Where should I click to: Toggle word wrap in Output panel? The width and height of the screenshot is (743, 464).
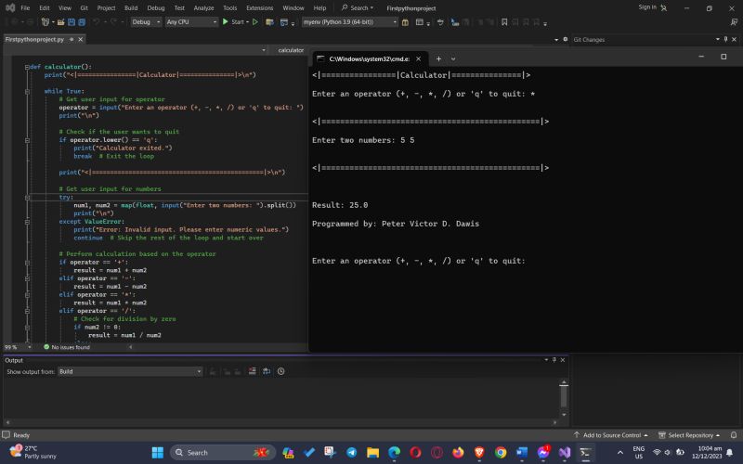[x=267, y=371]
